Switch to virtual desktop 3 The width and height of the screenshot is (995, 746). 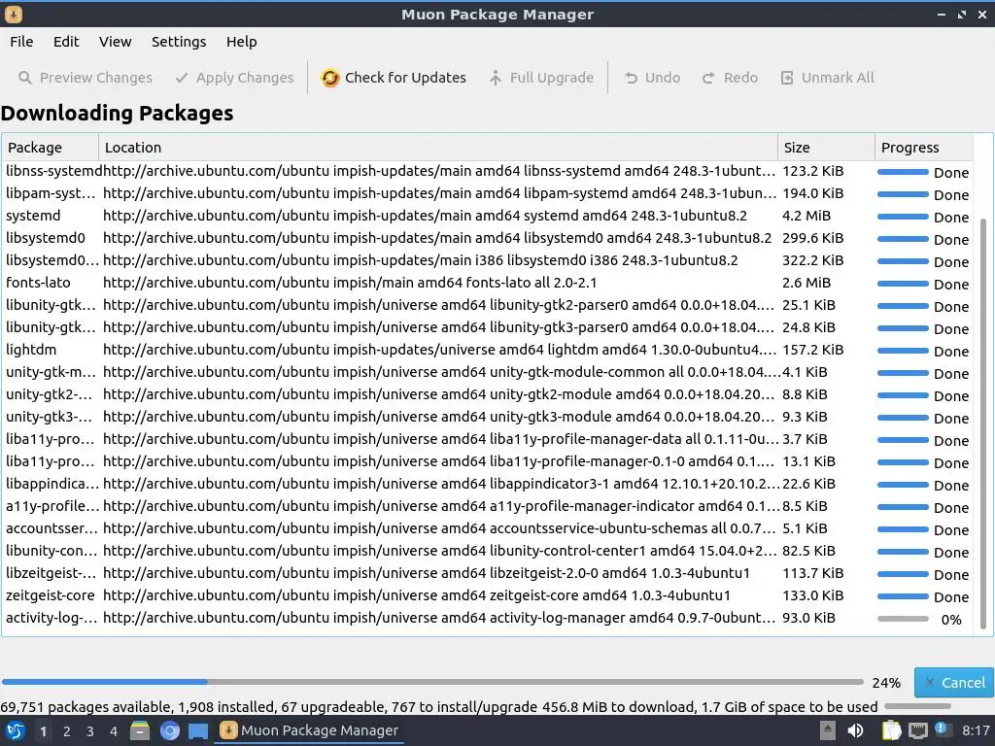[x=90, y=731]
